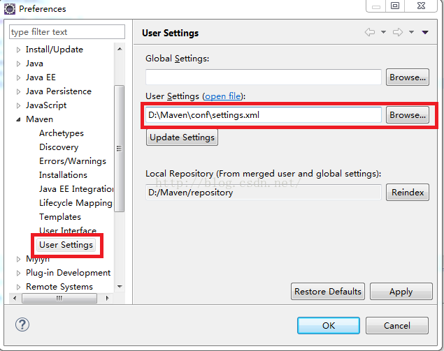Click the tree vertical scrollbar thumb

click(x=119, y=149)
